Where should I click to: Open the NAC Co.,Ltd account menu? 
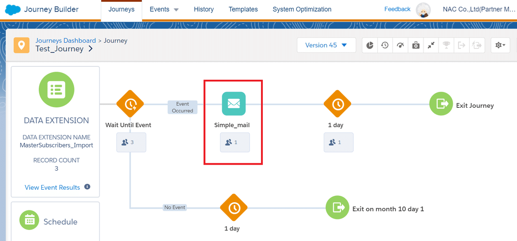(x=480, y=9)
